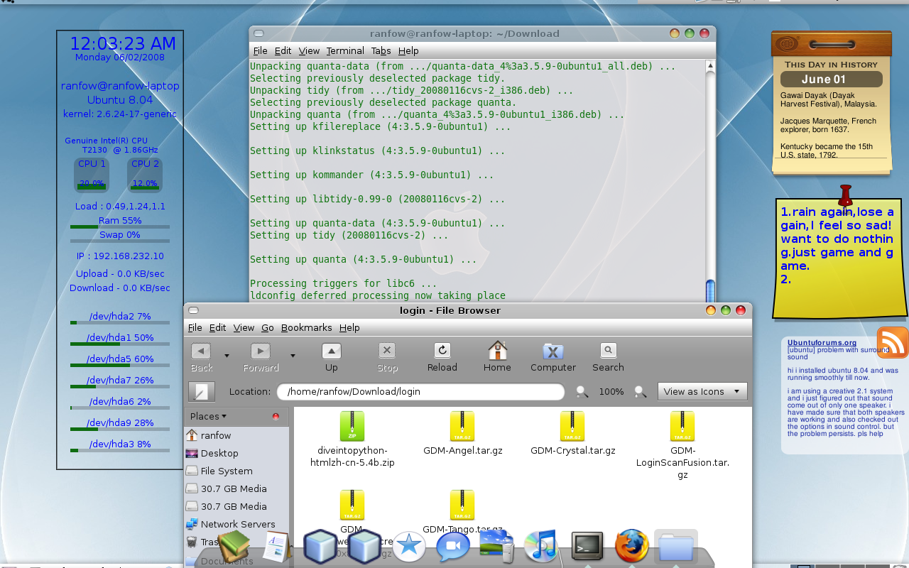Image resolution: width=909 pixels, height=568 pixels.
Task: Click the terminal scrollbar up arrow
Action: click(x=709, y=65)
